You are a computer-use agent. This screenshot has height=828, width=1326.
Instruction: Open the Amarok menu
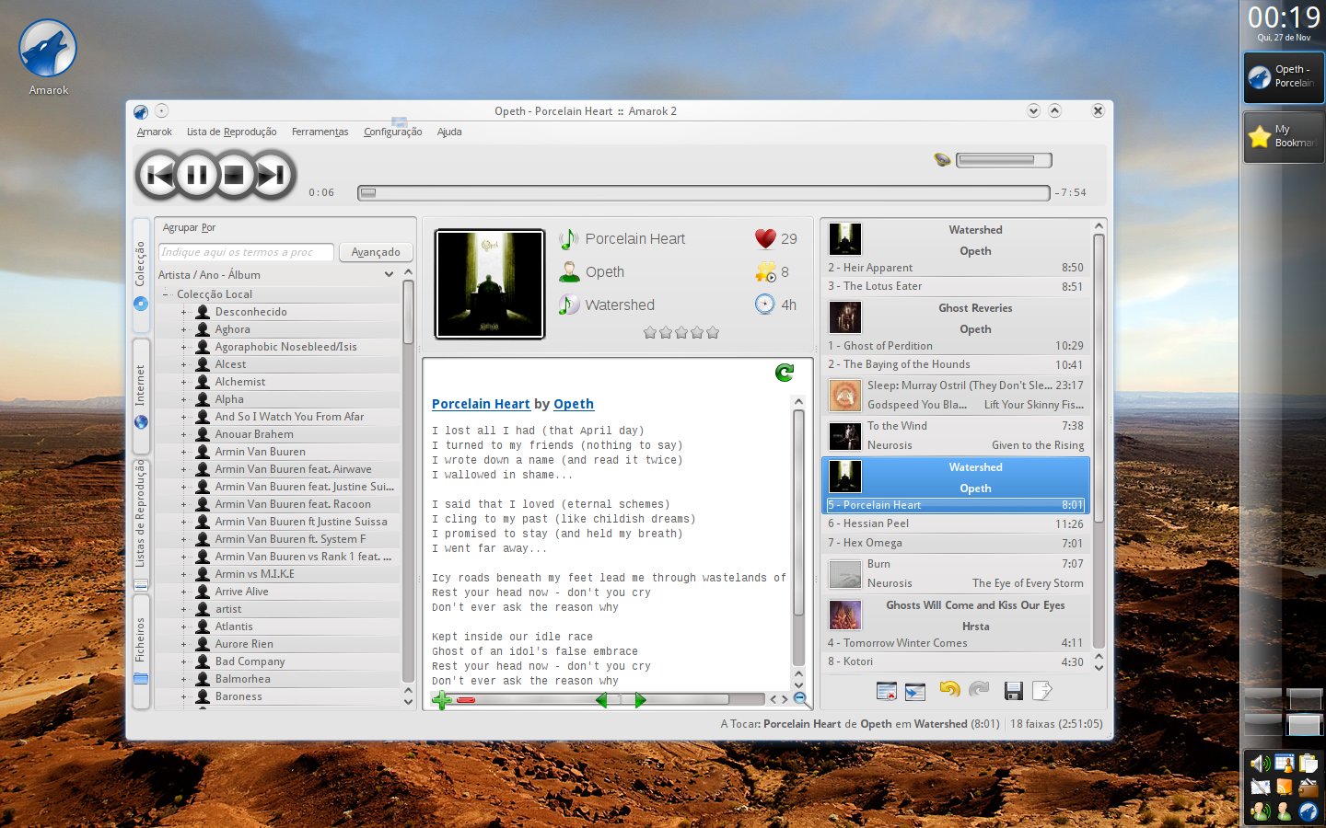155,132
